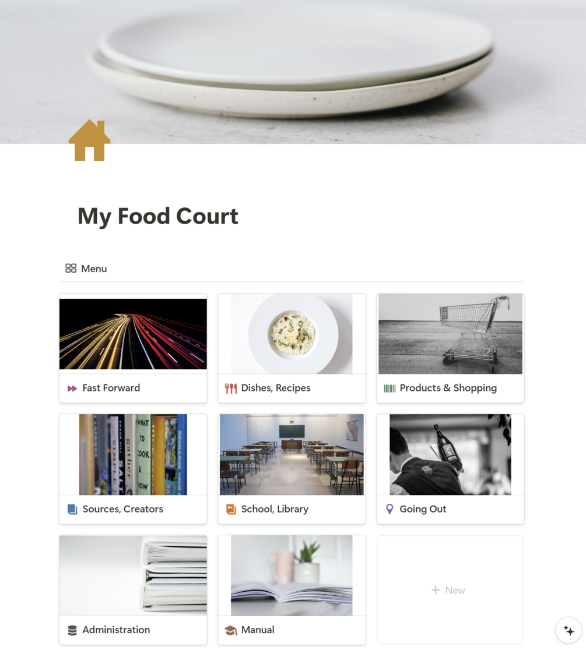
Task: Open the Products & Shopping page
Action: tap(448, 388)
